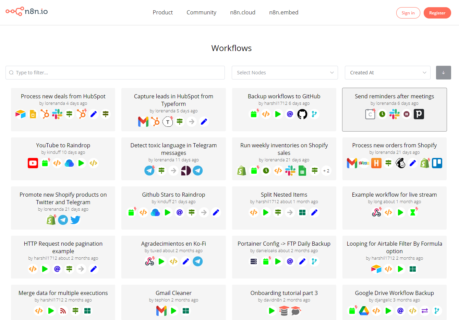Click Twitter icon in Promote new Shopify products
Image resolution: width=459 pixels, height=320 pixels.
click(75, 220)
